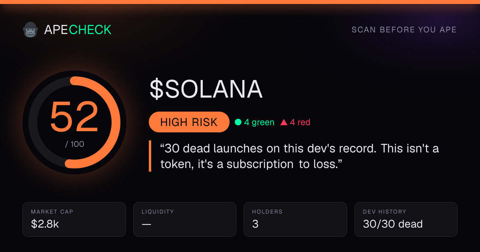This screenshot has height=252, width=480.
Task: Click the HIGH RISK badge
Action: click(x=189, y=122)
